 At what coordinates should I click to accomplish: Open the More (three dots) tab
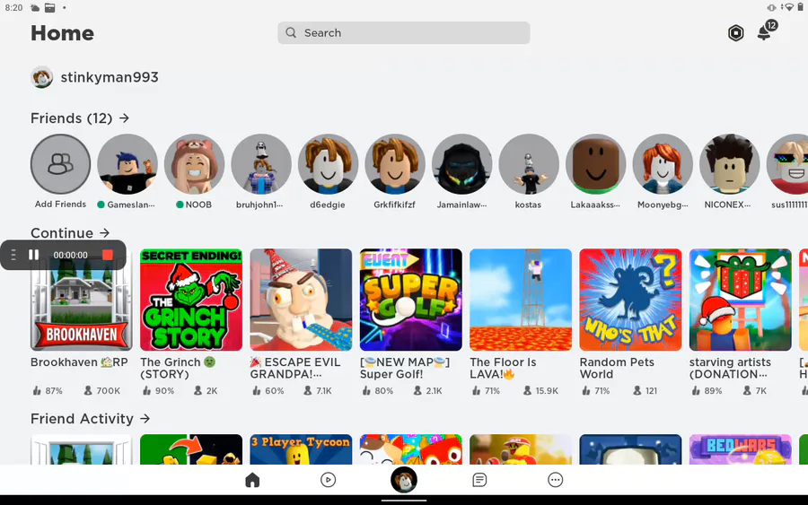tap(555, 480)
